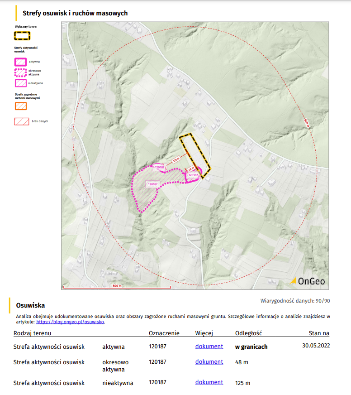The height and width of the screenshot is (395, 351).
Task: Click the 'Wiarygodność danych: 90/90' text
Action: [x=295, y=301]
